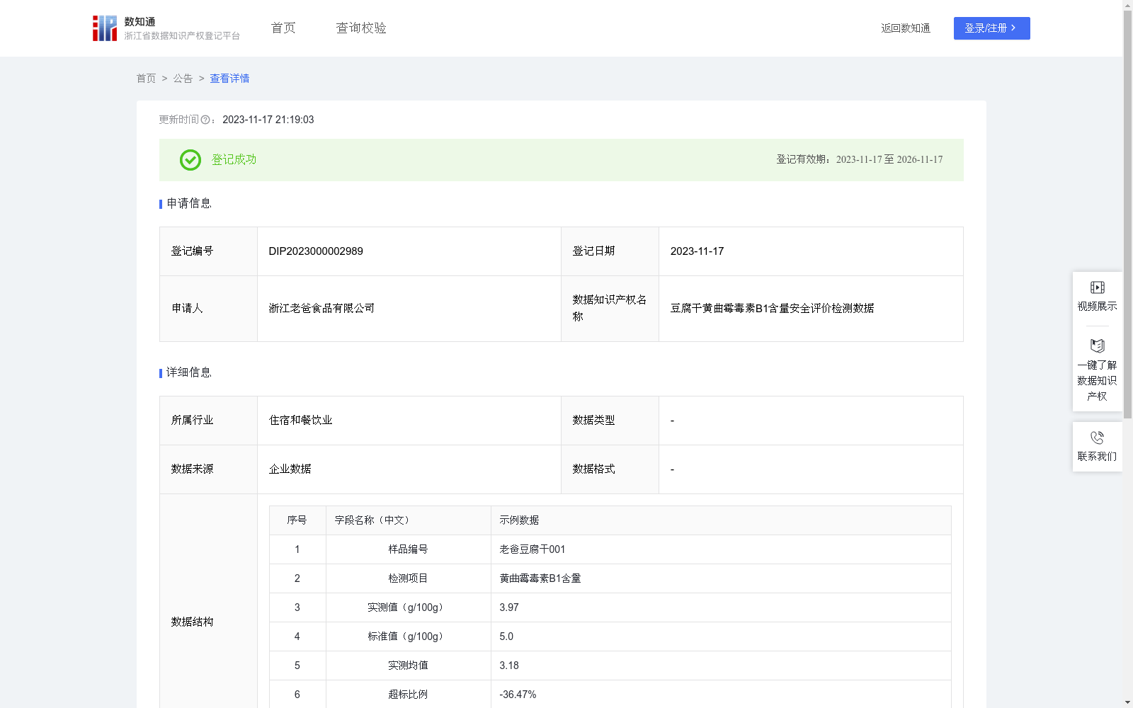Navigate to 公告 breadcrumb

[x=183, y=79]
